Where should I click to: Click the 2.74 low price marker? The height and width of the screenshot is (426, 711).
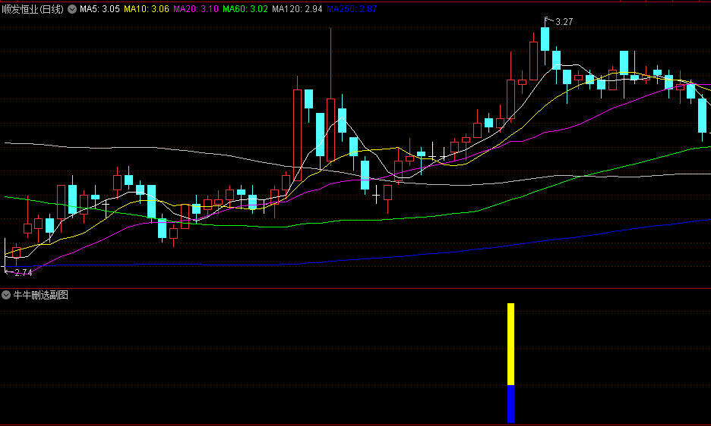pyautogui.click(x=24, y=273)
